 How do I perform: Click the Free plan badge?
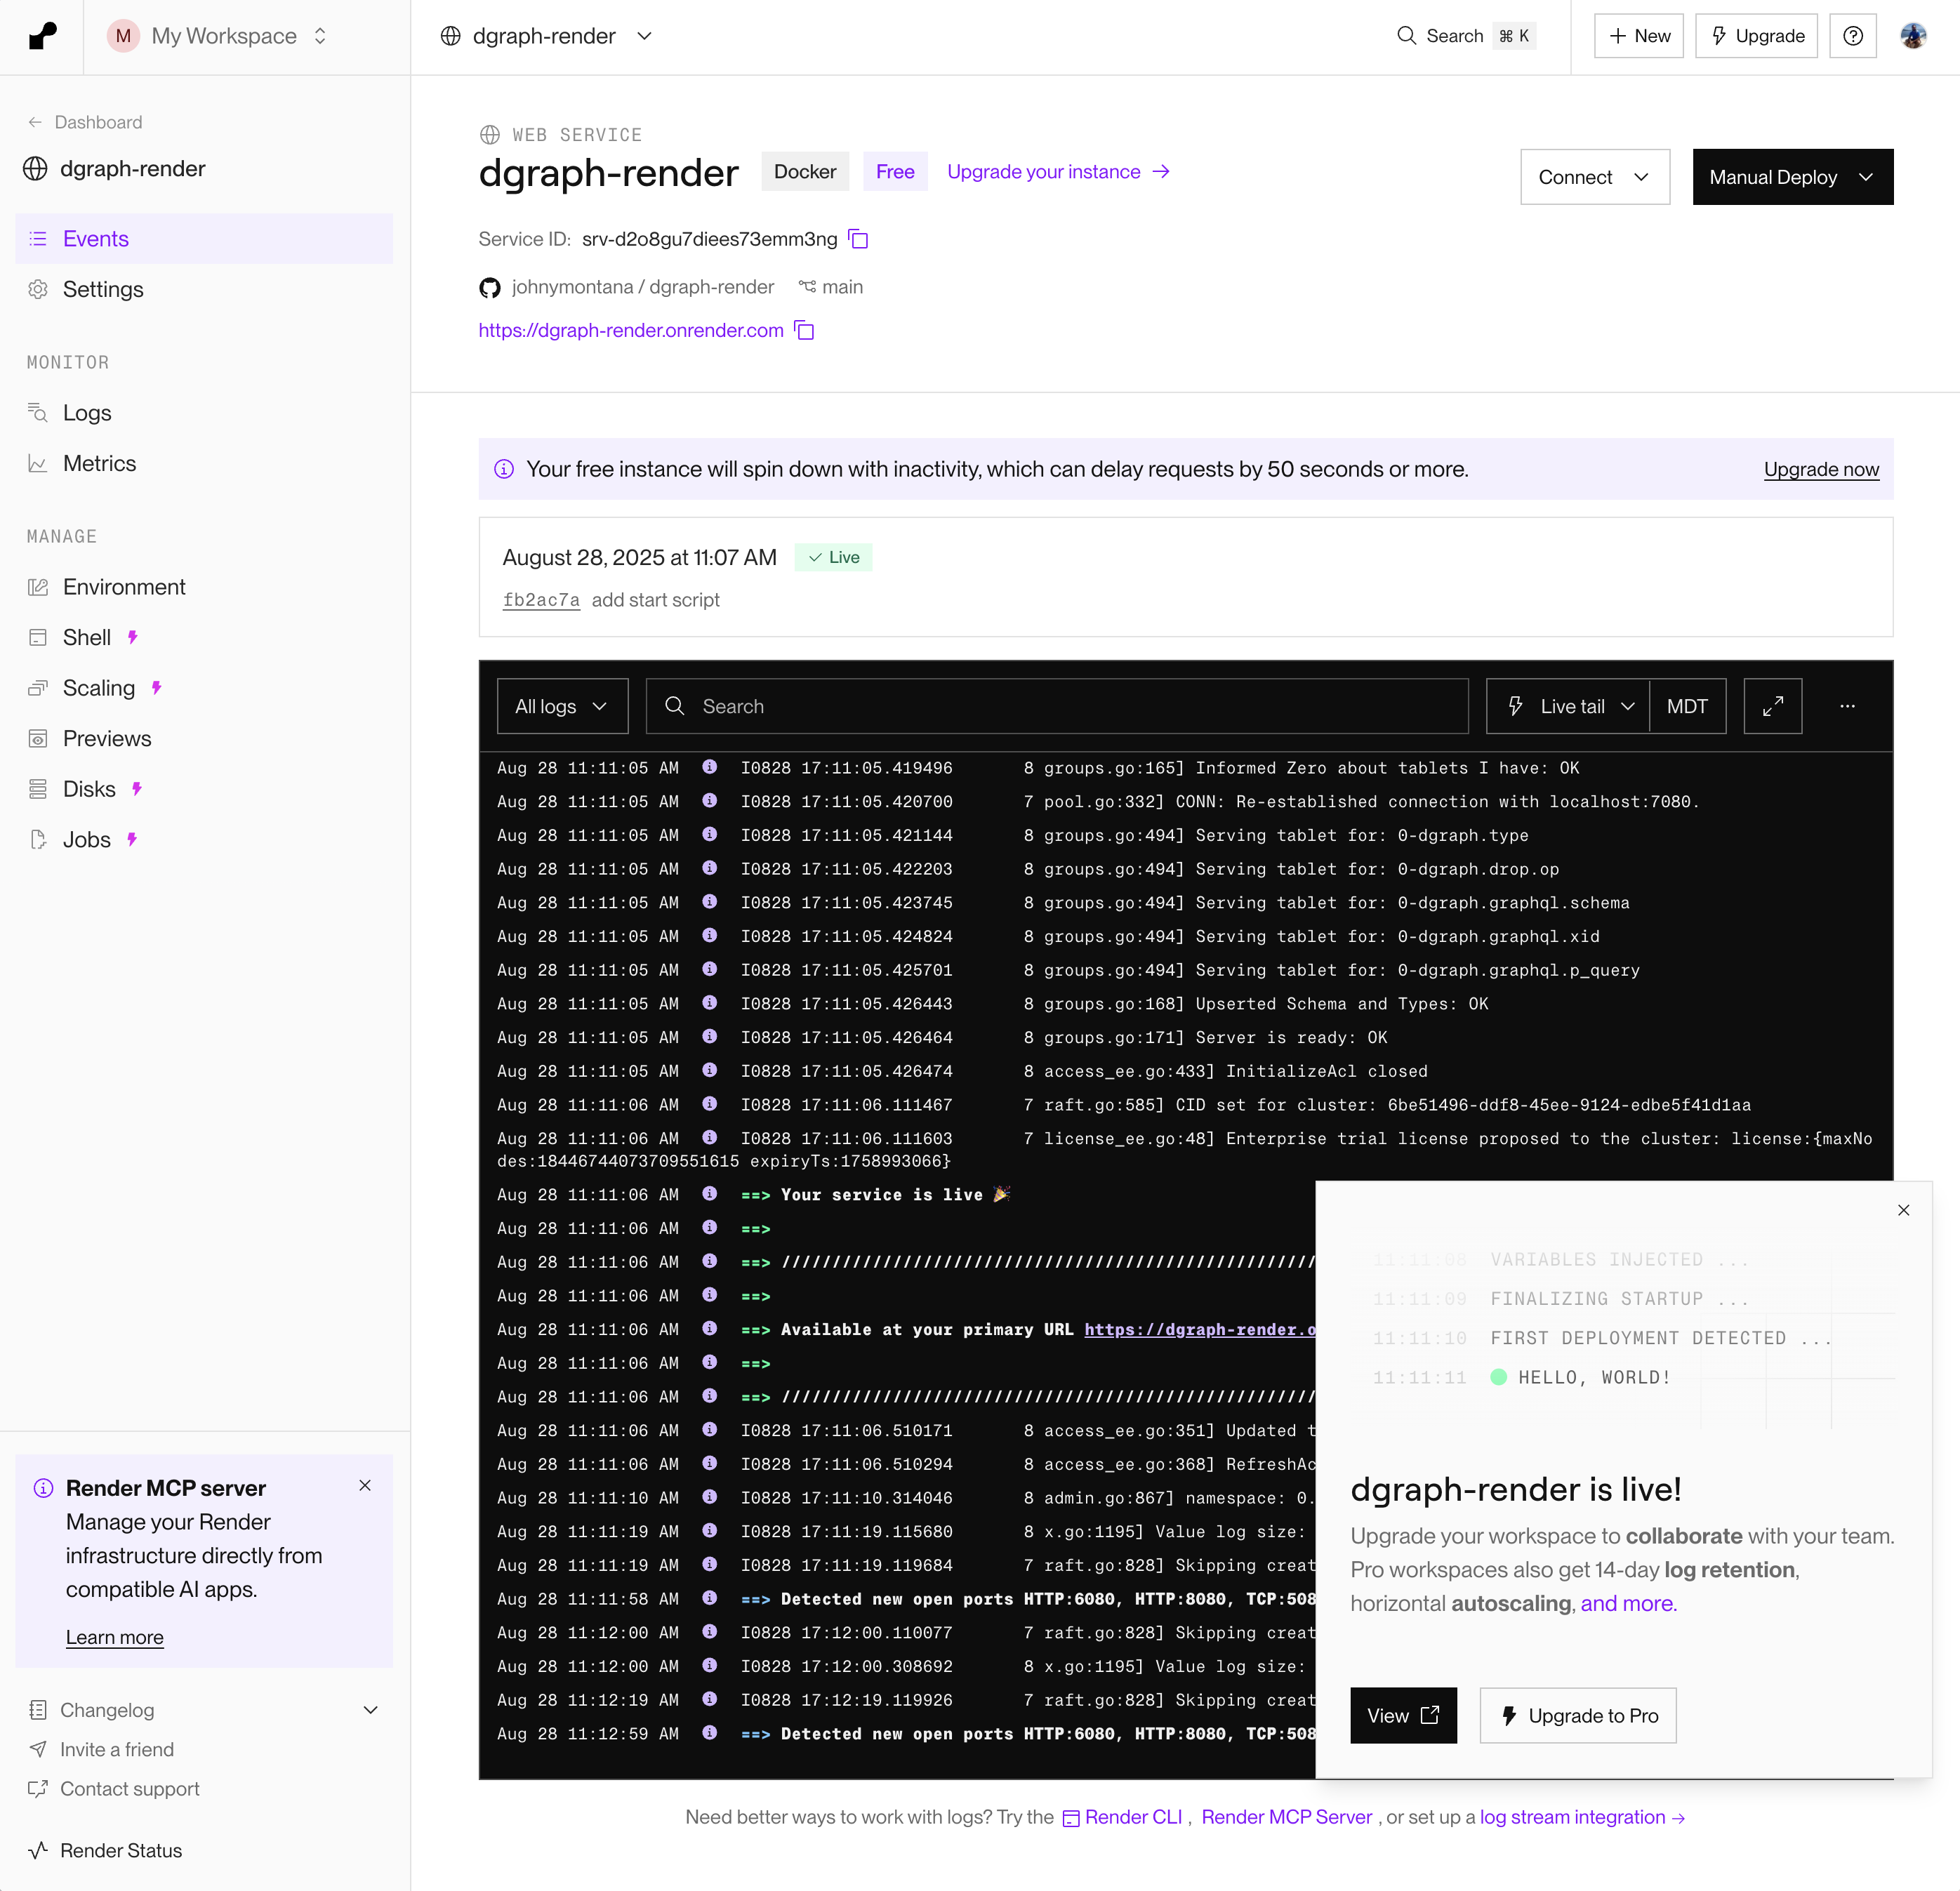tap(895, 172)
